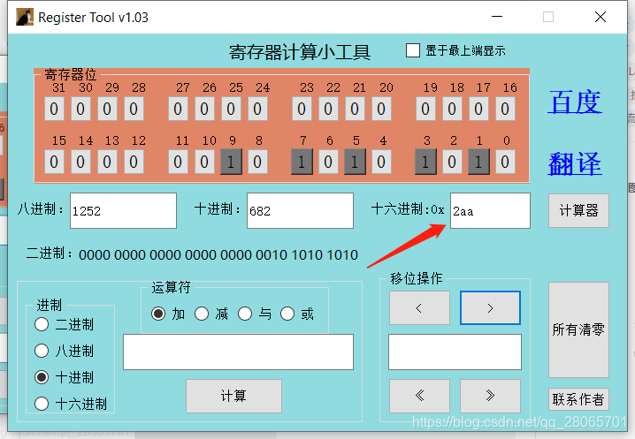This screenshot has height=439, width=635.
Task: Click the 计算器 button
Action: pyautogui.click(x=578, y=210)
